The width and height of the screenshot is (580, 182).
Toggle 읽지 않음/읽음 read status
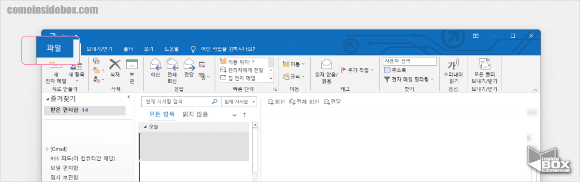(326, 70)
